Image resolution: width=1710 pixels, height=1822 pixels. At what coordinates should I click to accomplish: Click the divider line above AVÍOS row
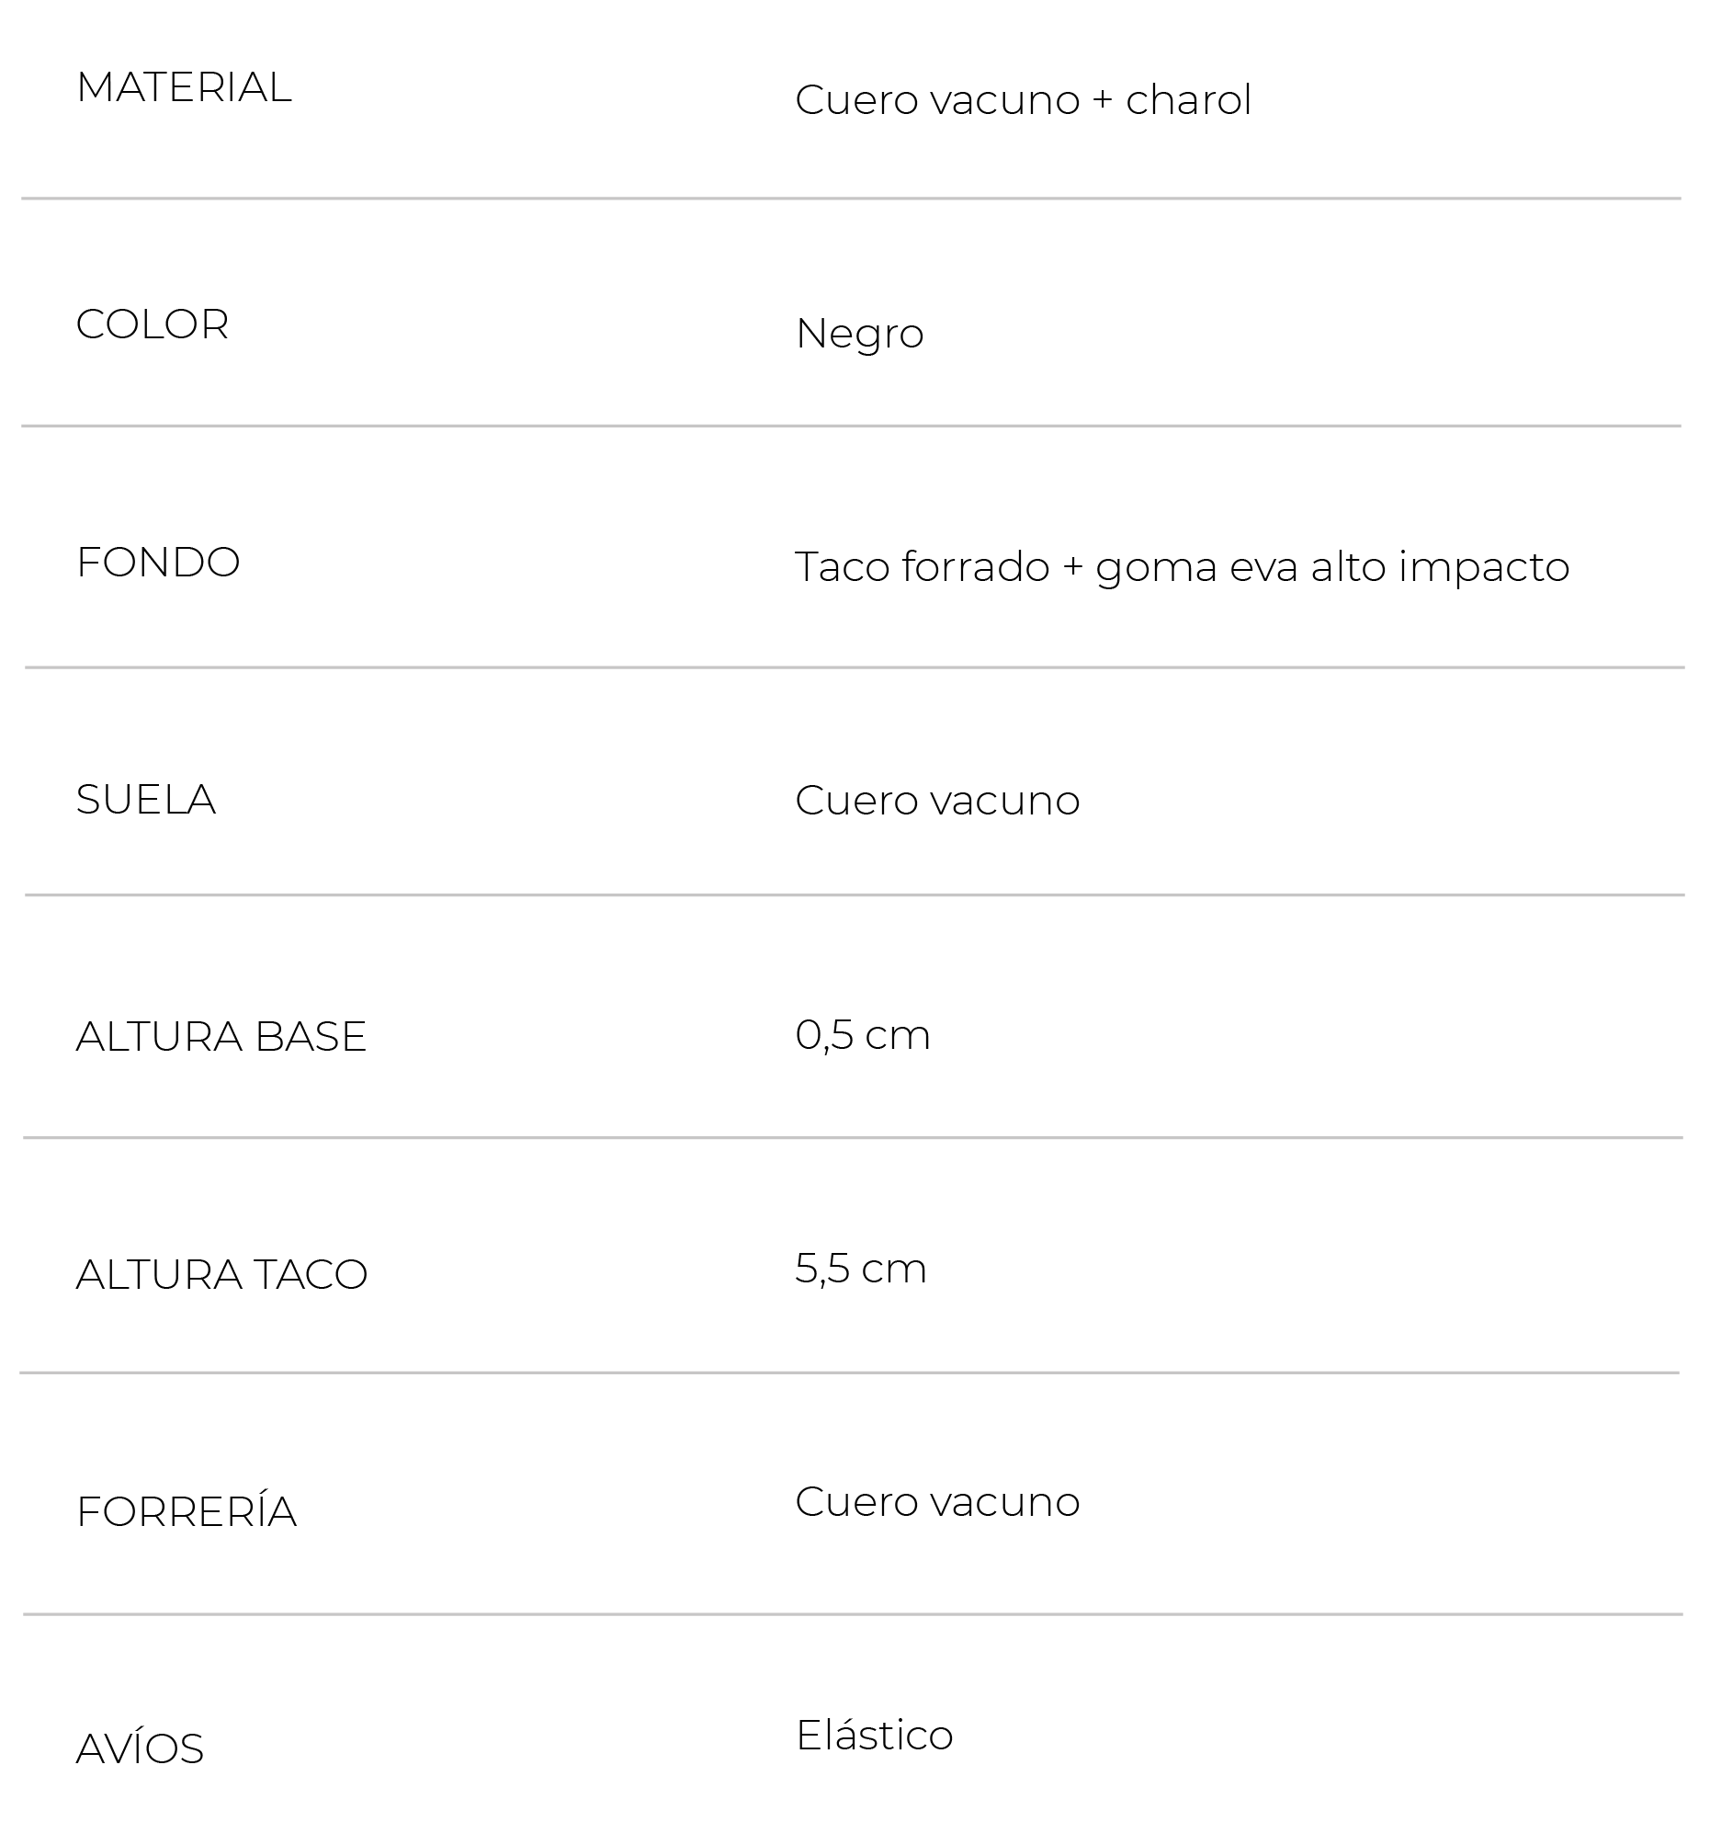click(853, 1614)
